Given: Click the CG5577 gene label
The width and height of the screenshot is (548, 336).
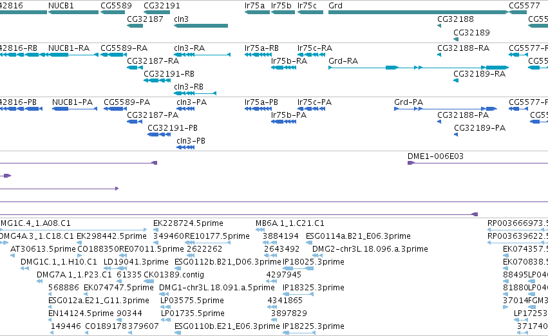Looking at the screenshot, I should [524, 6].
